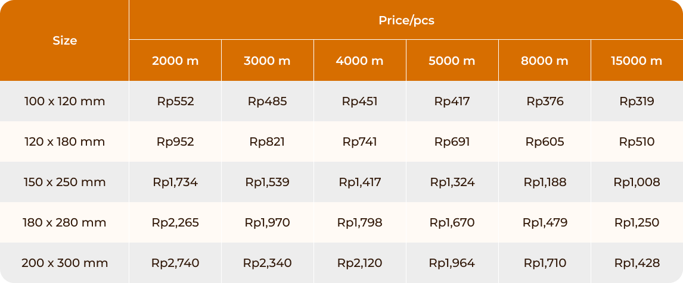Select the 5000 m column header
Image resolution: width=683 pixels, height=283 pixels.
(452, 61)
